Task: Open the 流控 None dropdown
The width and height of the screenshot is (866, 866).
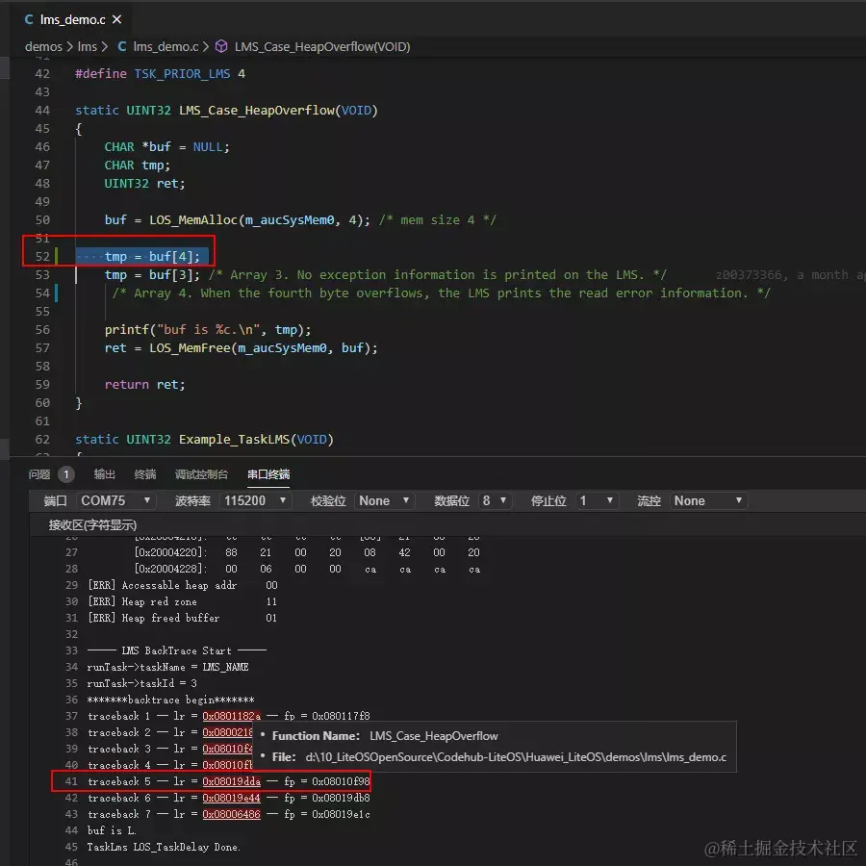Action: [708, 501]
